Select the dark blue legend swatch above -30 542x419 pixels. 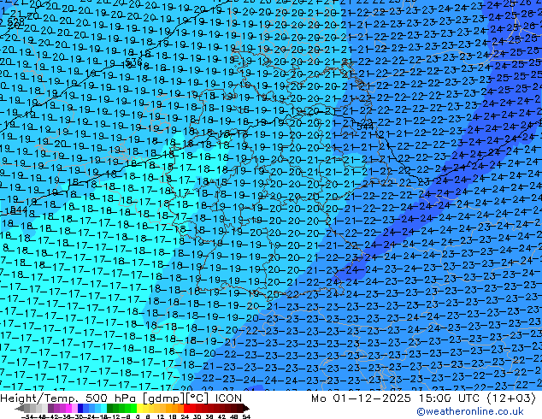80,408
